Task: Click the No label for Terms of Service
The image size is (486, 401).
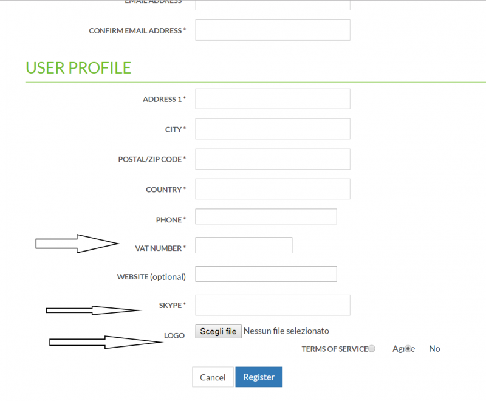Action: [434, 349]
